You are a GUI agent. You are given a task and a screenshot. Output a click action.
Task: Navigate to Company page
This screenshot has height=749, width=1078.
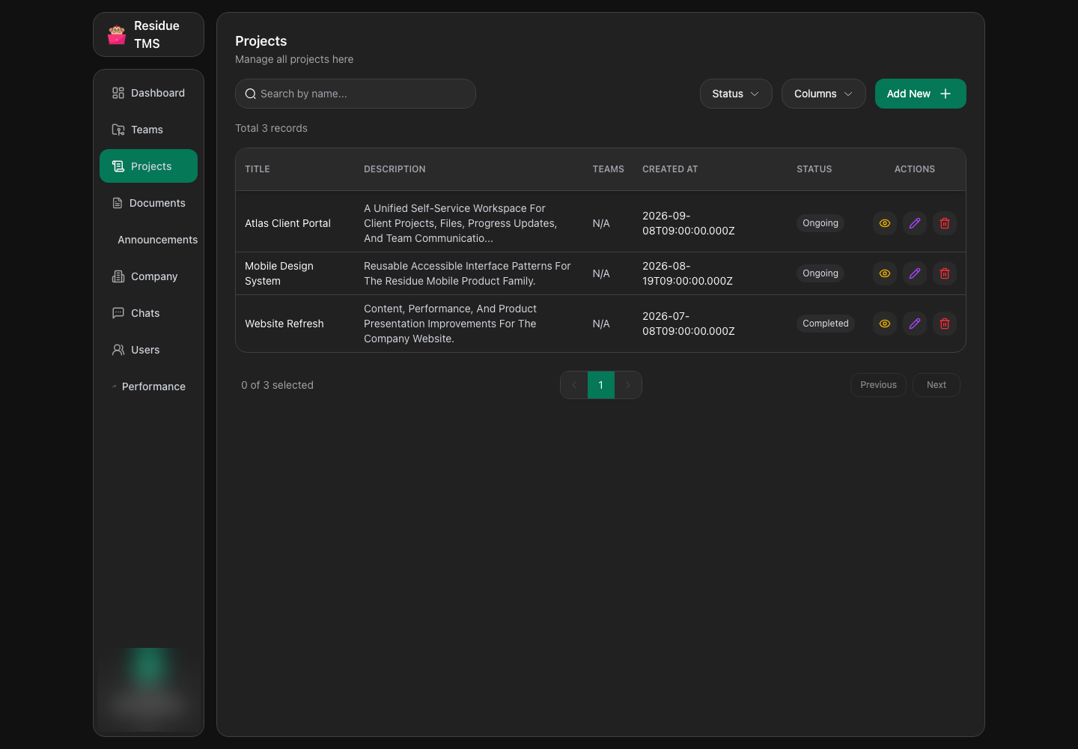pyautogui.click(x=148, y=276)
